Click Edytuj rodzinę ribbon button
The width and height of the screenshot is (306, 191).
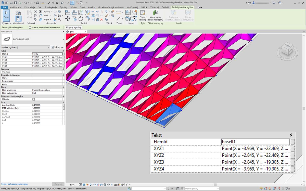pos(143,16)
